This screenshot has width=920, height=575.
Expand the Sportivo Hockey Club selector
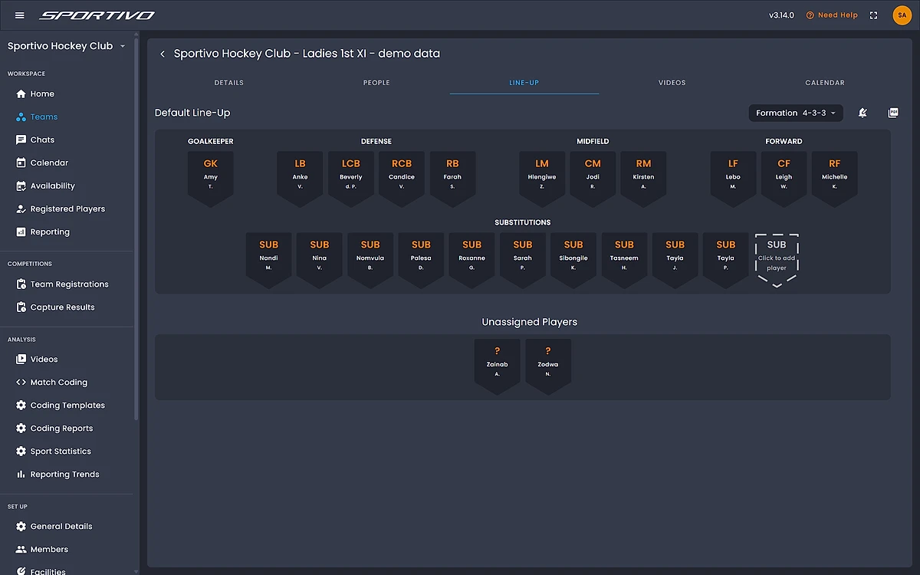pyautogui.click(x=67, y=46)
